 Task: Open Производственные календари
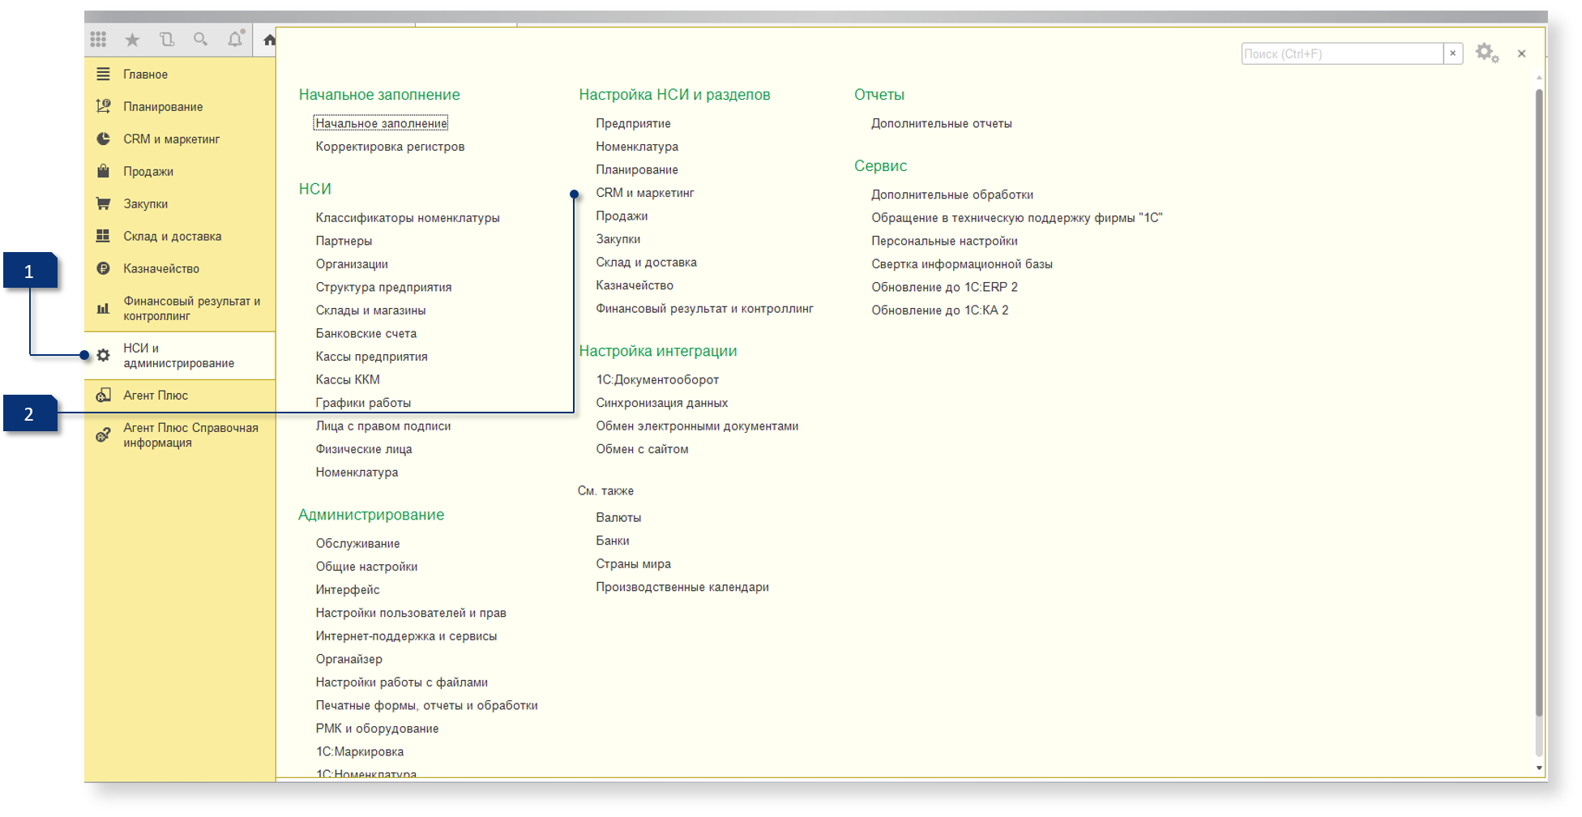[682, 587]
